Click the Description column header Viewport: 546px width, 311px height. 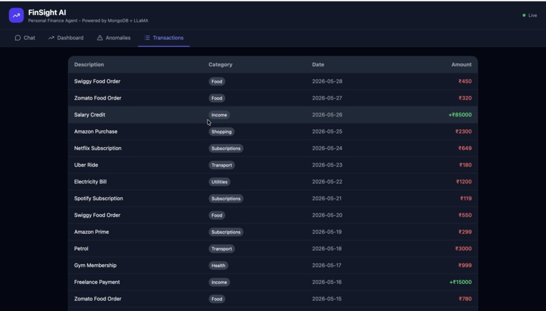coord(89,64)
